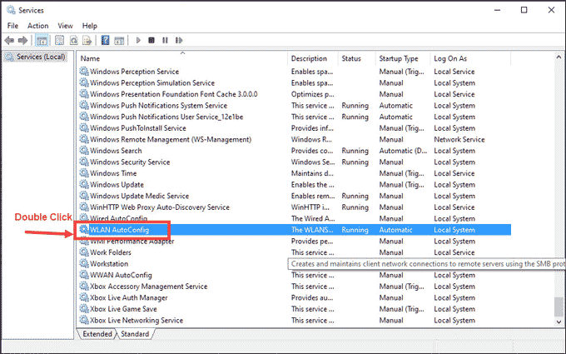Screen dimensions: 566x354
Task: Select WMI Performance Adapter service
Action: point(132,241)
